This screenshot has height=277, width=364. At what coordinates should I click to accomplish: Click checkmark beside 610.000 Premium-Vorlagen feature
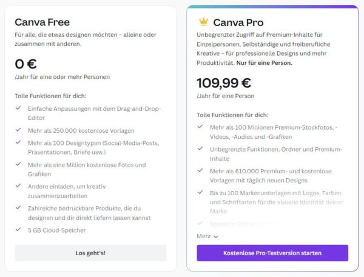point(200,171)
